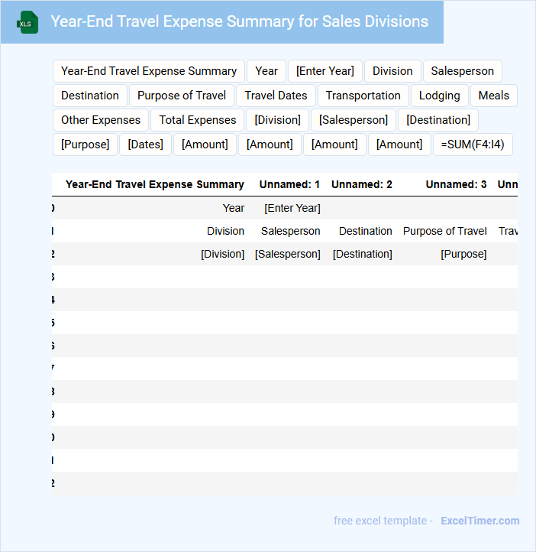
Task: Click the '[Enter Year]' tag chip
Action: click(325, 71)
